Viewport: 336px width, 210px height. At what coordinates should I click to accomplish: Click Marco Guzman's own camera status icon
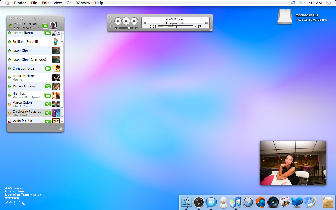pyautogui.click(x=45, y=26)
